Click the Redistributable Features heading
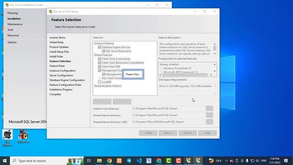Viewport: 293px width, 165px height. (x=108, y=86)
